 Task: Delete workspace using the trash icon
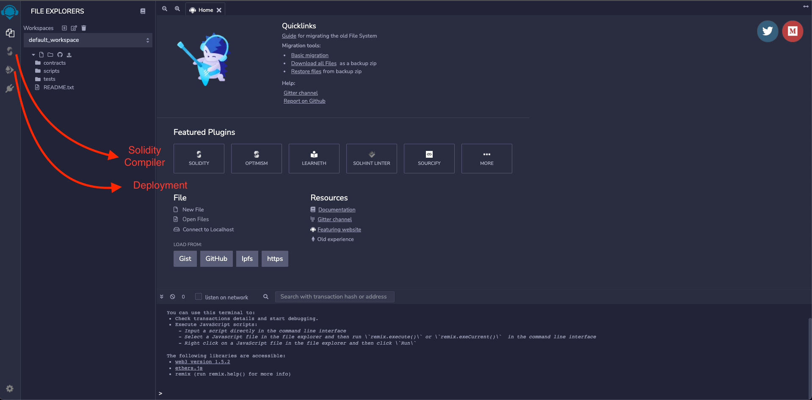coord(84,28)
